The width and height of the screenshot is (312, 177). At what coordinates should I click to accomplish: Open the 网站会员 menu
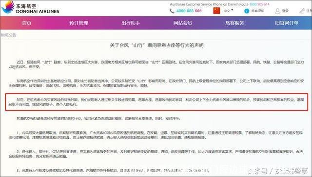pyautogui.click(x=183, y=23)
